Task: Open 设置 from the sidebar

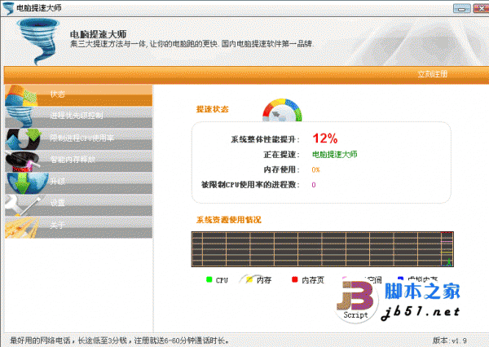Action: pos(78,204)
